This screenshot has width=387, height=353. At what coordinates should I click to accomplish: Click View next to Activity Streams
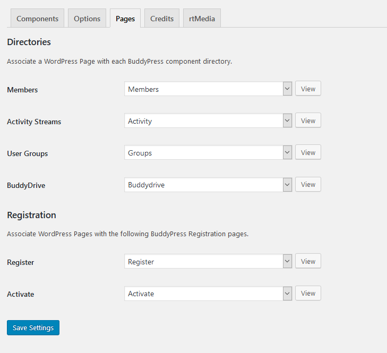[308, 120]
